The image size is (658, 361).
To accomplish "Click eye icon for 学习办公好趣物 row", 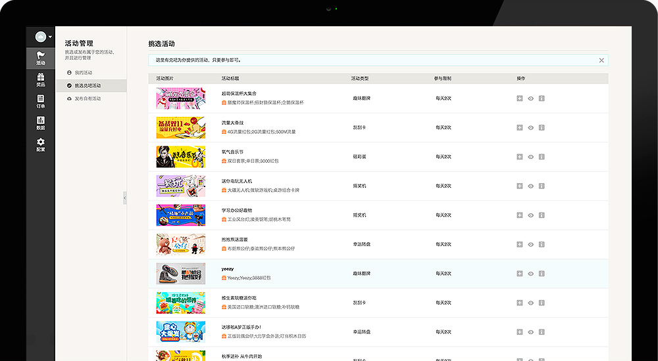I will [x=530, y=215].
